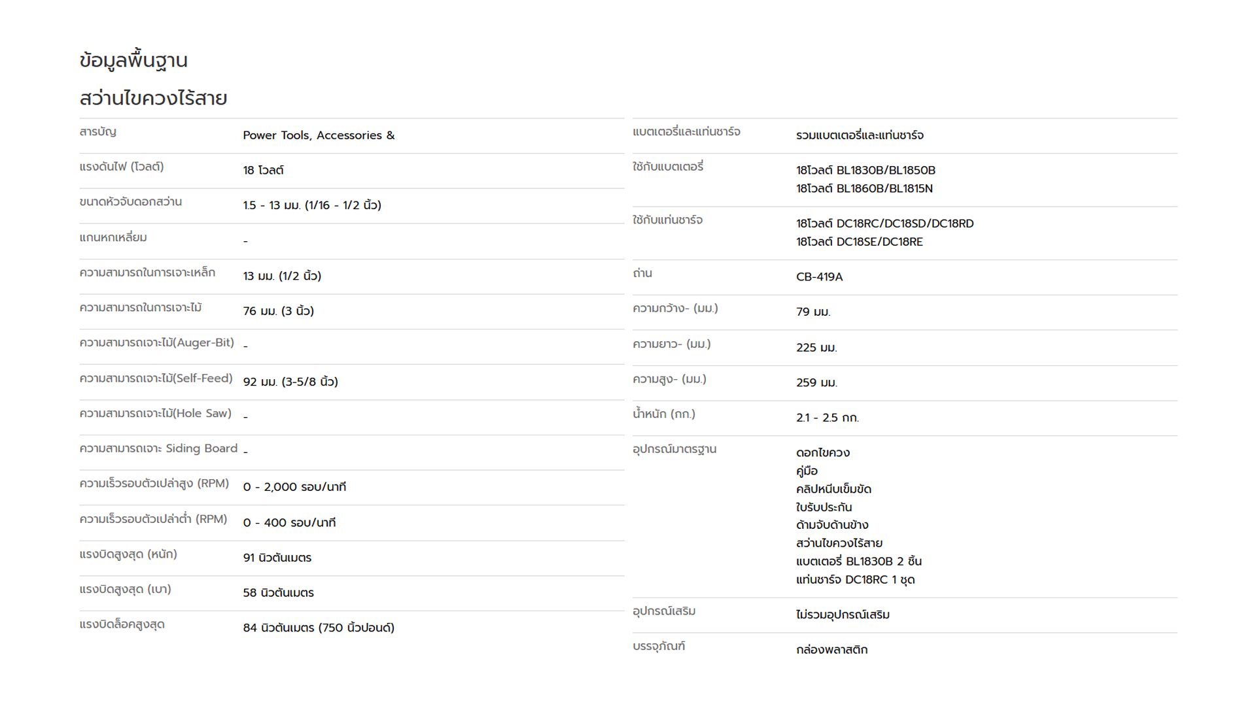Select the chuck size 1.5 - 13 มม. value
Image resolution: width=1256 pixels, height=706 pixels.
[312, 205]
